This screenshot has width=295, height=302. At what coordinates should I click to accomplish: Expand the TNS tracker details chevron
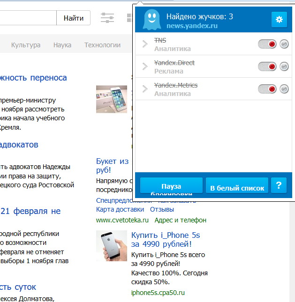[145, 44]
